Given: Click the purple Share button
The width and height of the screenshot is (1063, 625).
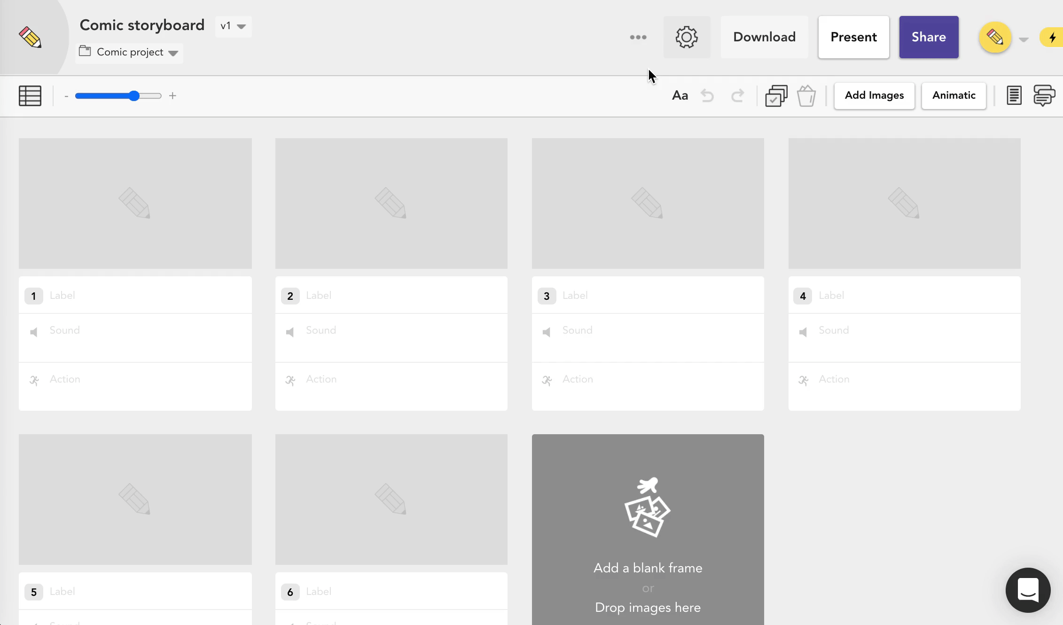Looking at the screenshot, I should [x=929, y=37].
